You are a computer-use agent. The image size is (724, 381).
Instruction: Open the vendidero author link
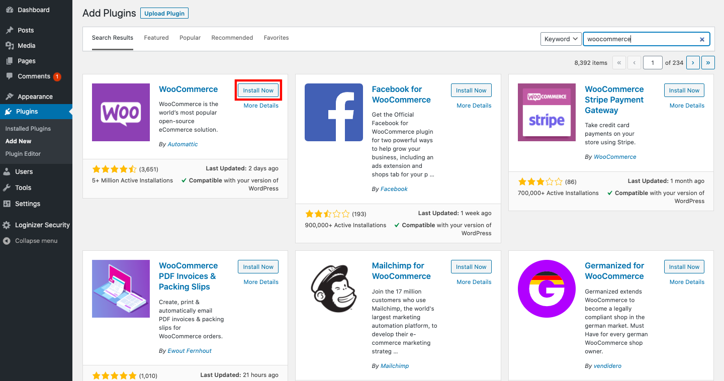coord(607,366)
